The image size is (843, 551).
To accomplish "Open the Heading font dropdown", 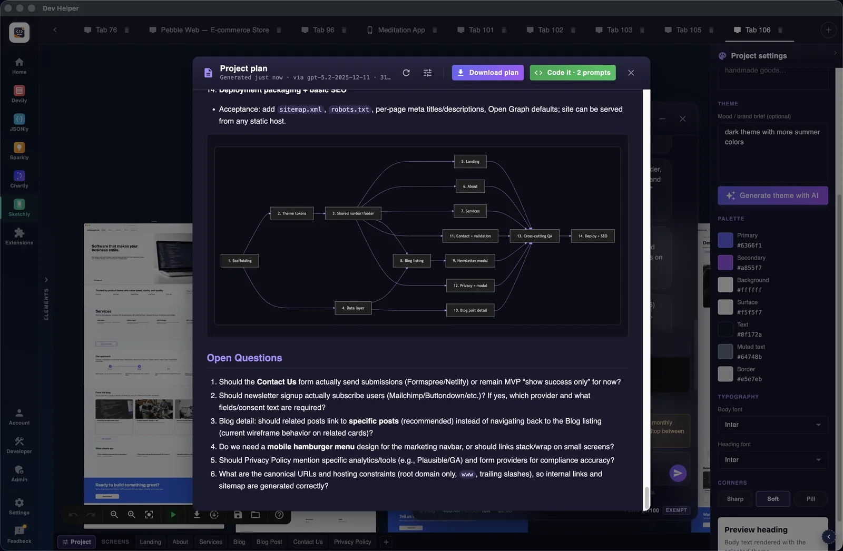I will tap(773, 460).
